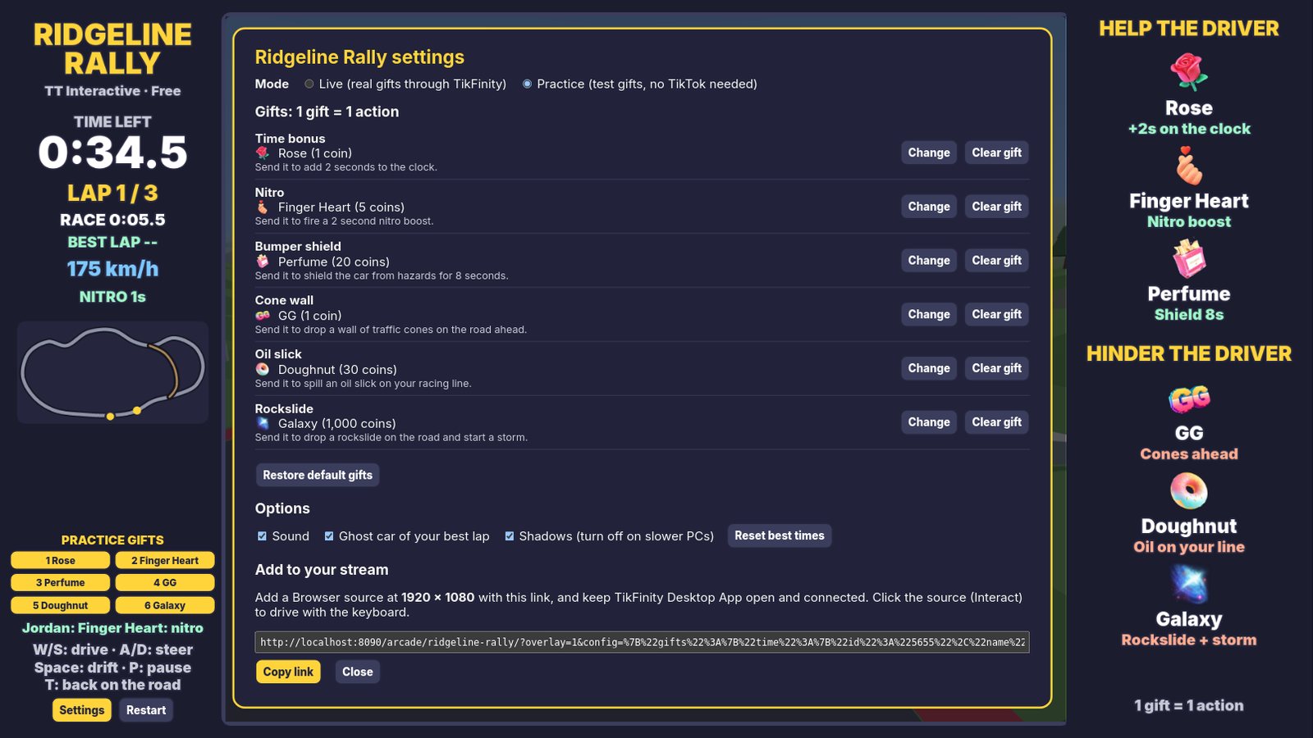Screen dimensions: 1313x738
Task: Click the Rose icon under Help the Driver
Action: tap(1188, 71)
